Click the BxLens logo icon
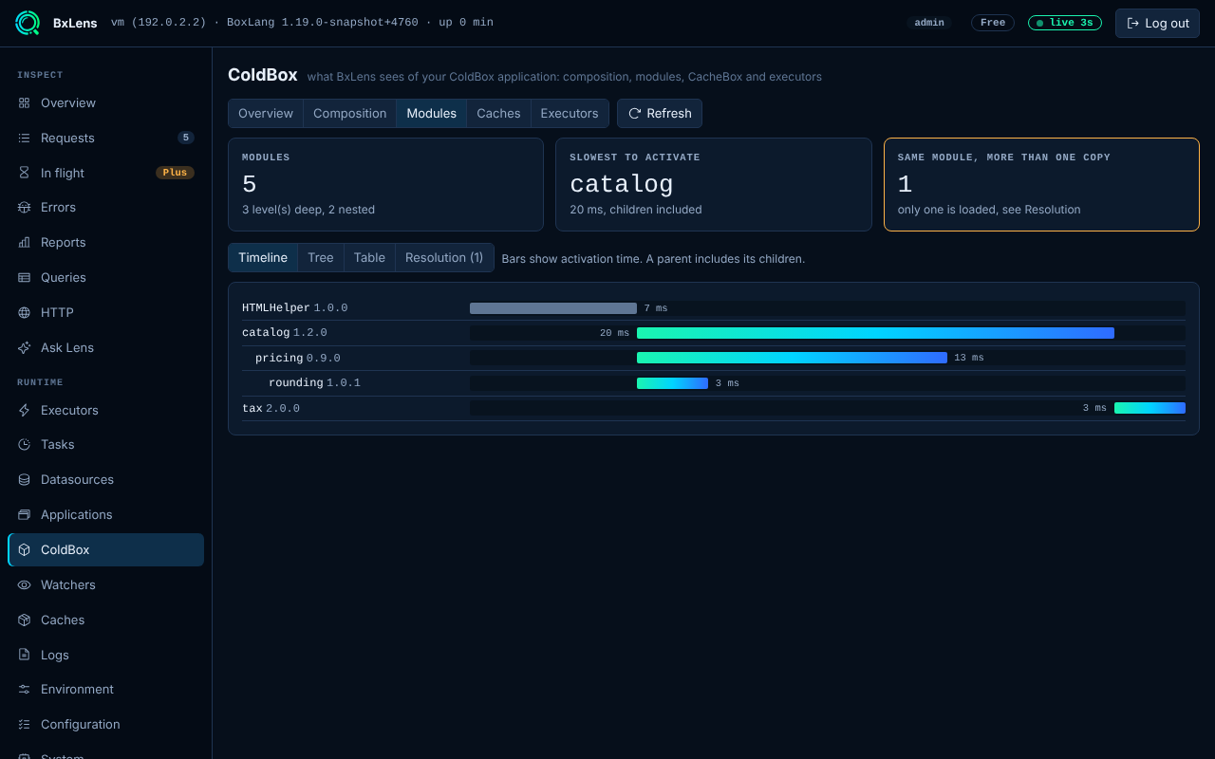Screen dimensions: 1215x759 [28, 23]
